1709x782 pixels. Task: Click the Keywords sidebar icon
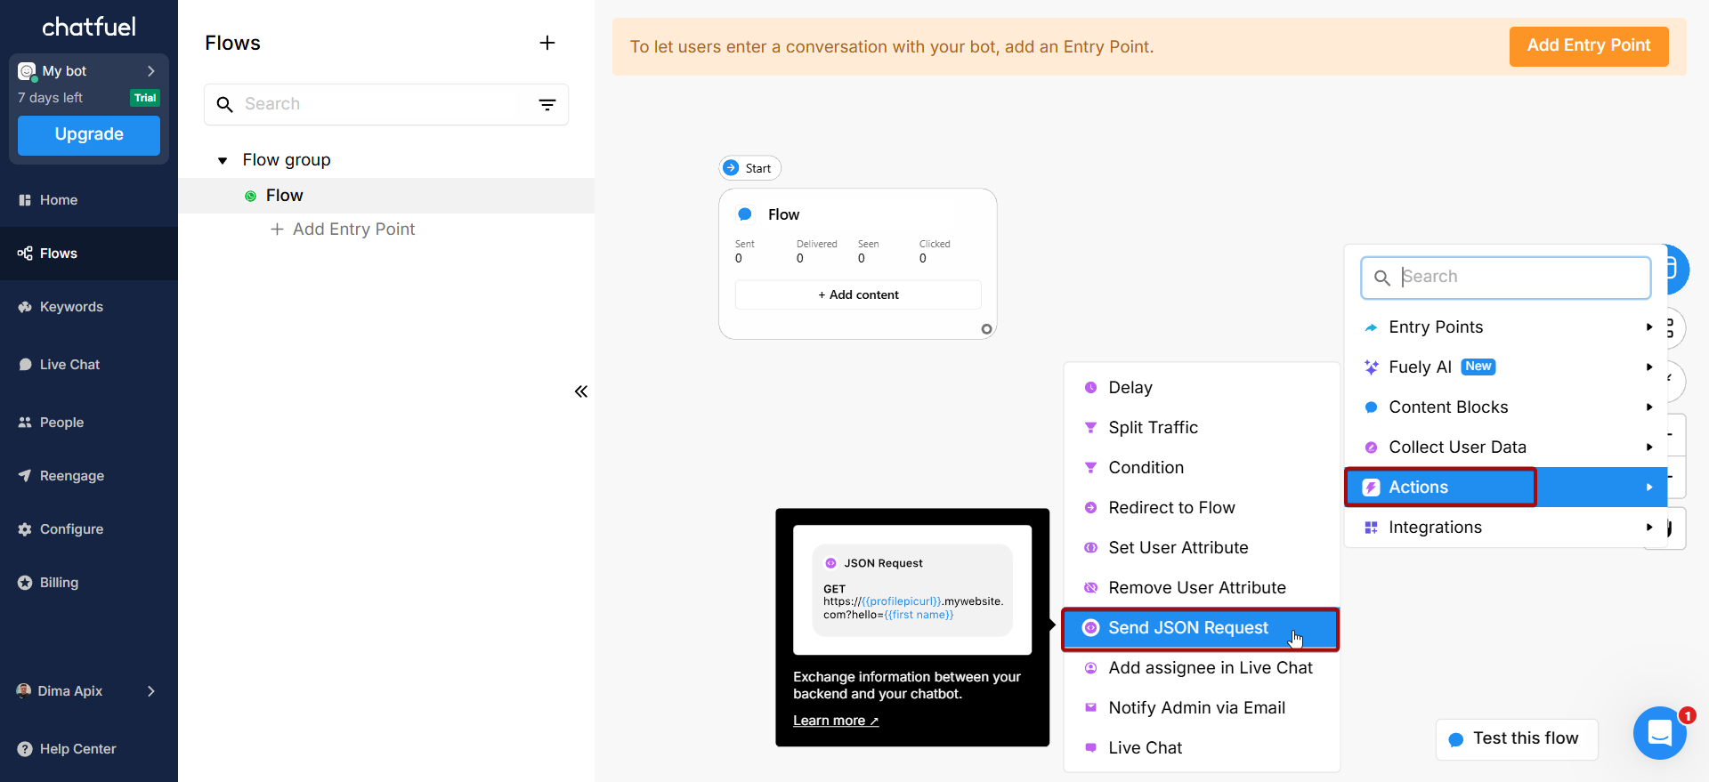click(x=25, y=307)
